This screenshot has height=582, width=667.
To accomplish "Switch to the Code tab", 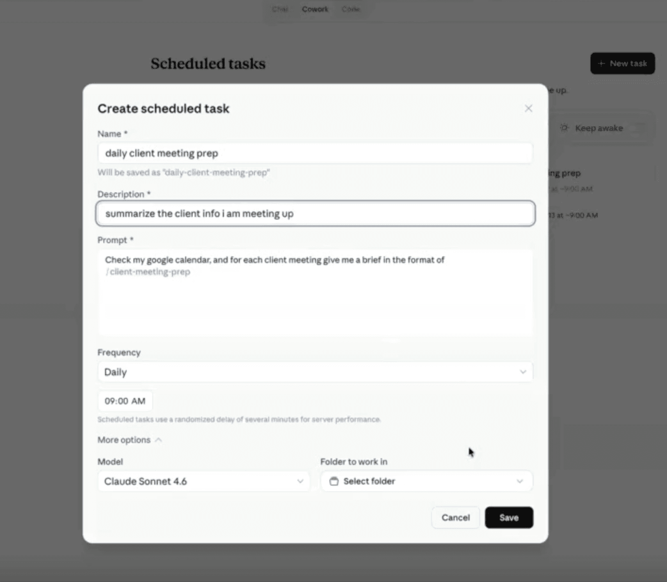I will (351, 9).
